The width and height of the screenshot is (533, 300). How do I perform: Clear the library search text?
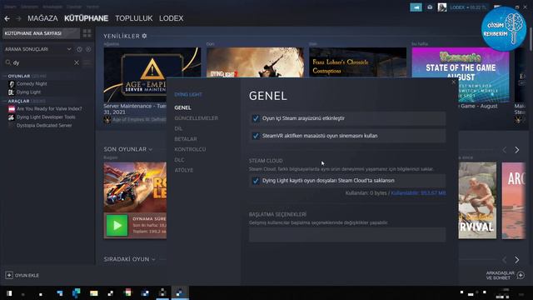coord(77,62)
